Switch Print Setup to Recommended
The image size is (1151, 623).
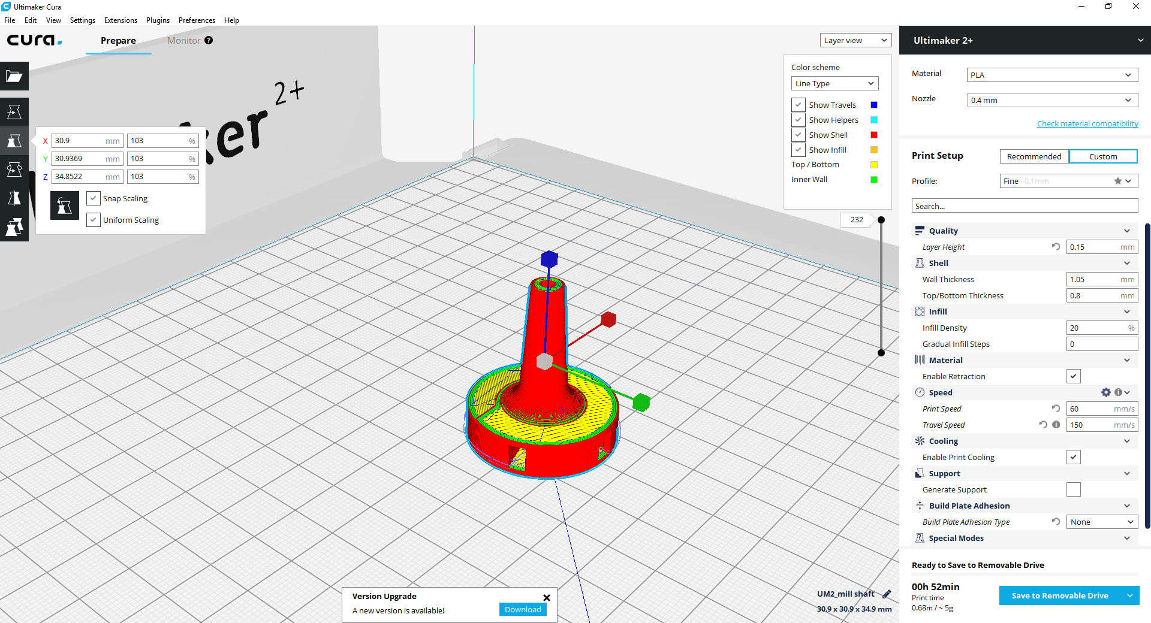click(1034, 156)
